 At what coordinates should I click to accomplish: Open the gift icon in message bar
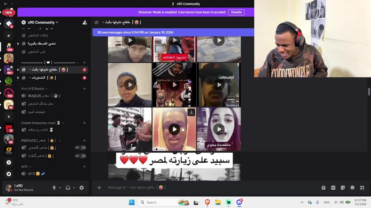point(323,188)
